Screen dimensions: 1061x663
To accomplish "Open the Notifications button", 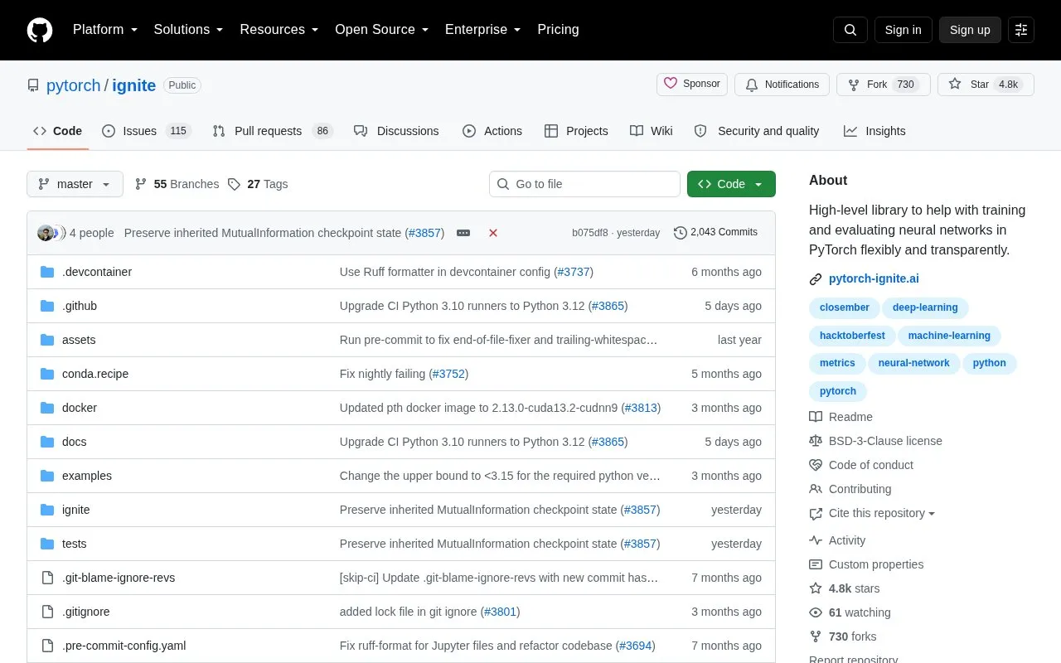I will [x=782, y=85].
